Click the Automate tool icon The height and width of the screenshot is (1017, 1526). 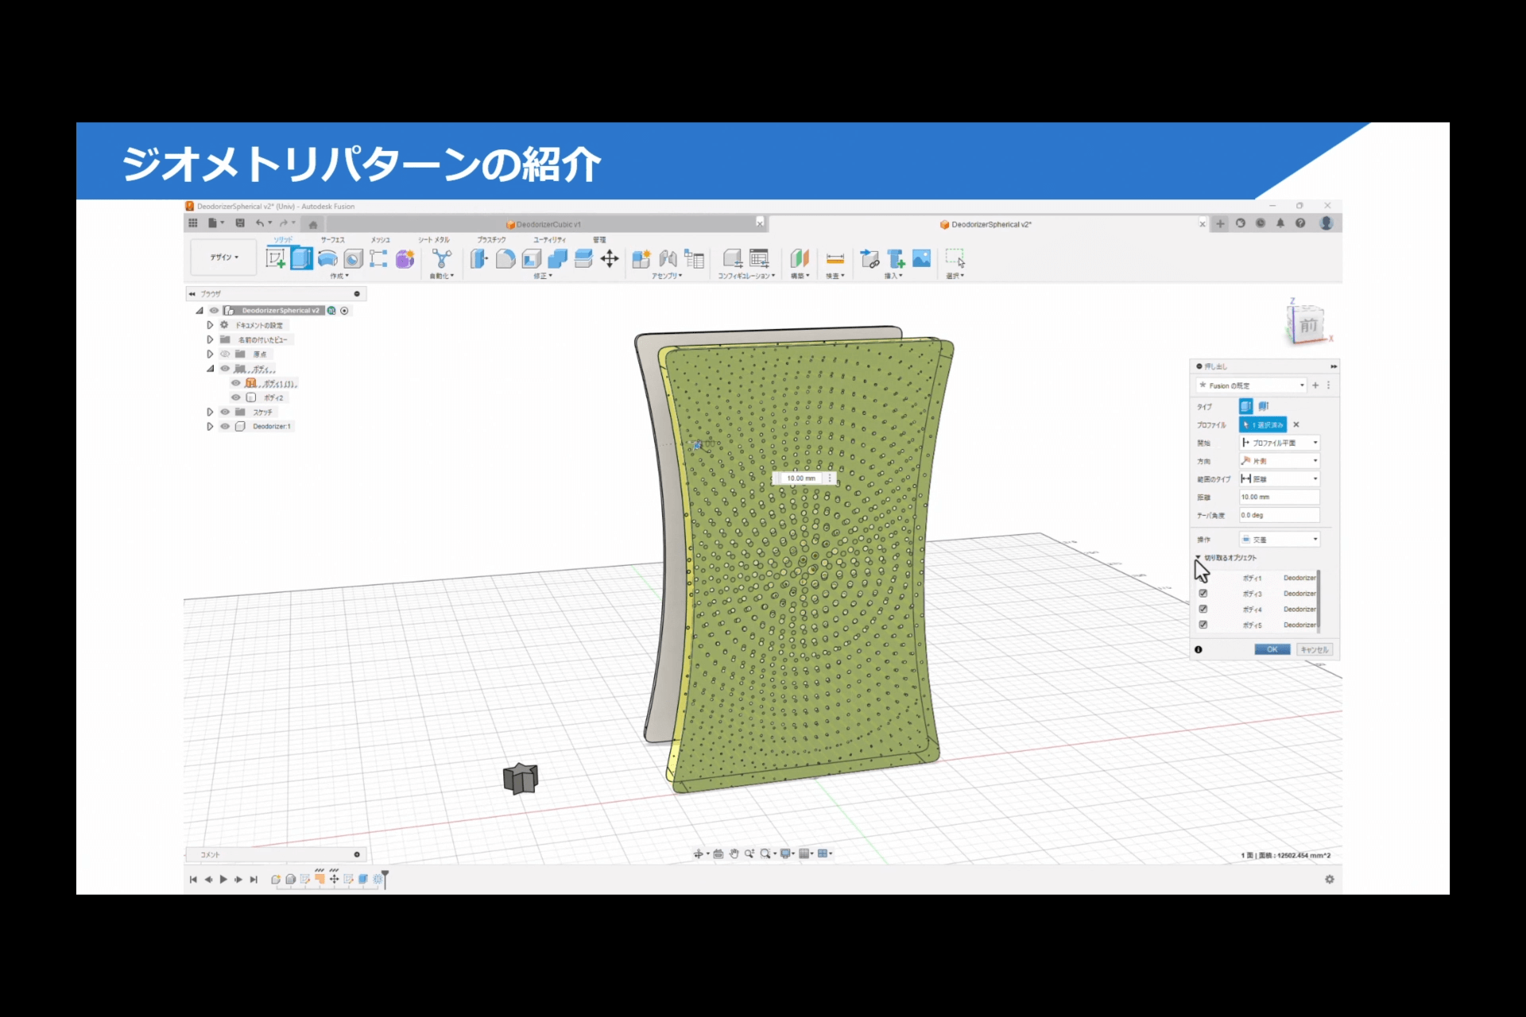tap(442, 258)
